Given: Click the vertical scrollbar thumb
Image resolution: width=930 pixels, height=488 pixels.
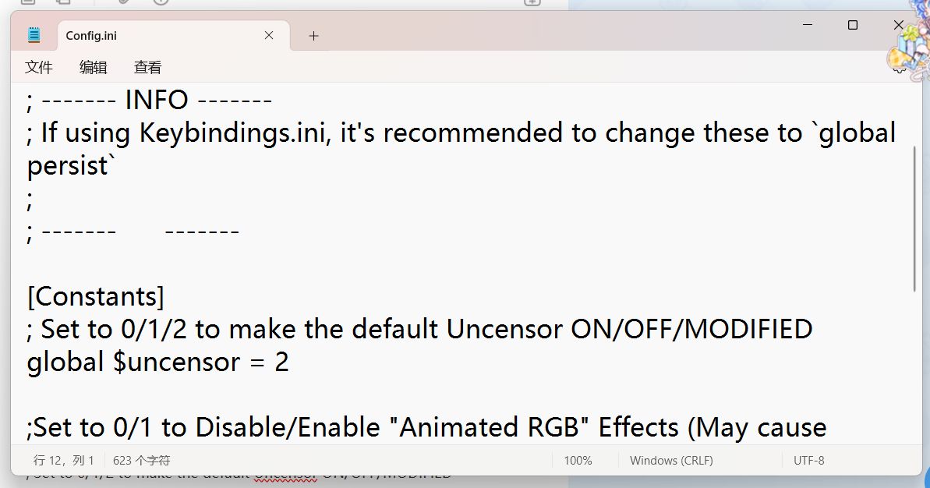Looking at the screenshot, I should pos(915,218).
